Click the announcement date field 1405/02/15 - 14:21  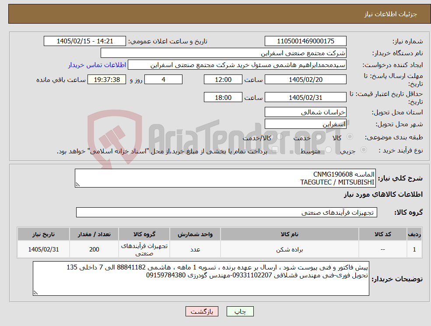coord(84,41)
